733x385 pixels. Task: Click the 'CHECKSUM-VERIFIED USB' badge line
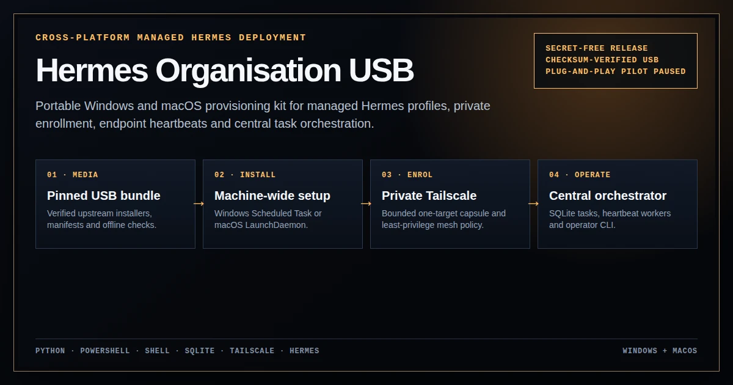(x=602, y=60)
